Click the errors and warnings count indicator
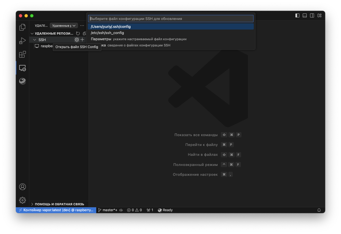Image resolution: width=341 pixels, height=234 pixels. click(134, 210)
